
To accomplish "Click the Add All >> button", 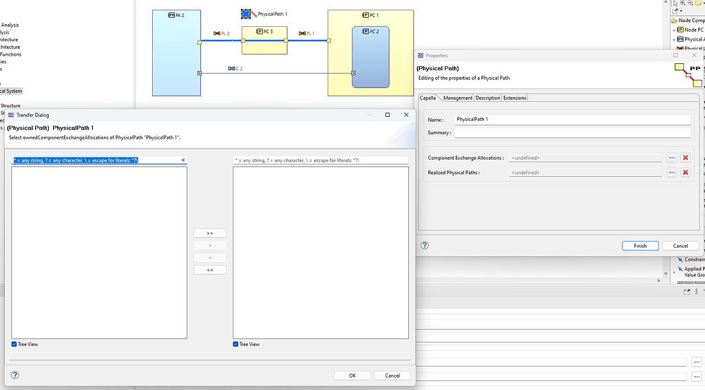I will click(x=210, y=233).
